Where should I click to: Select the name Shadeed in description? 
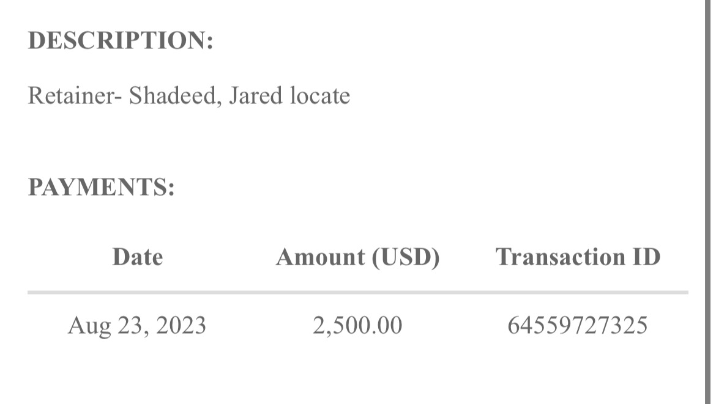click(173, 96)
